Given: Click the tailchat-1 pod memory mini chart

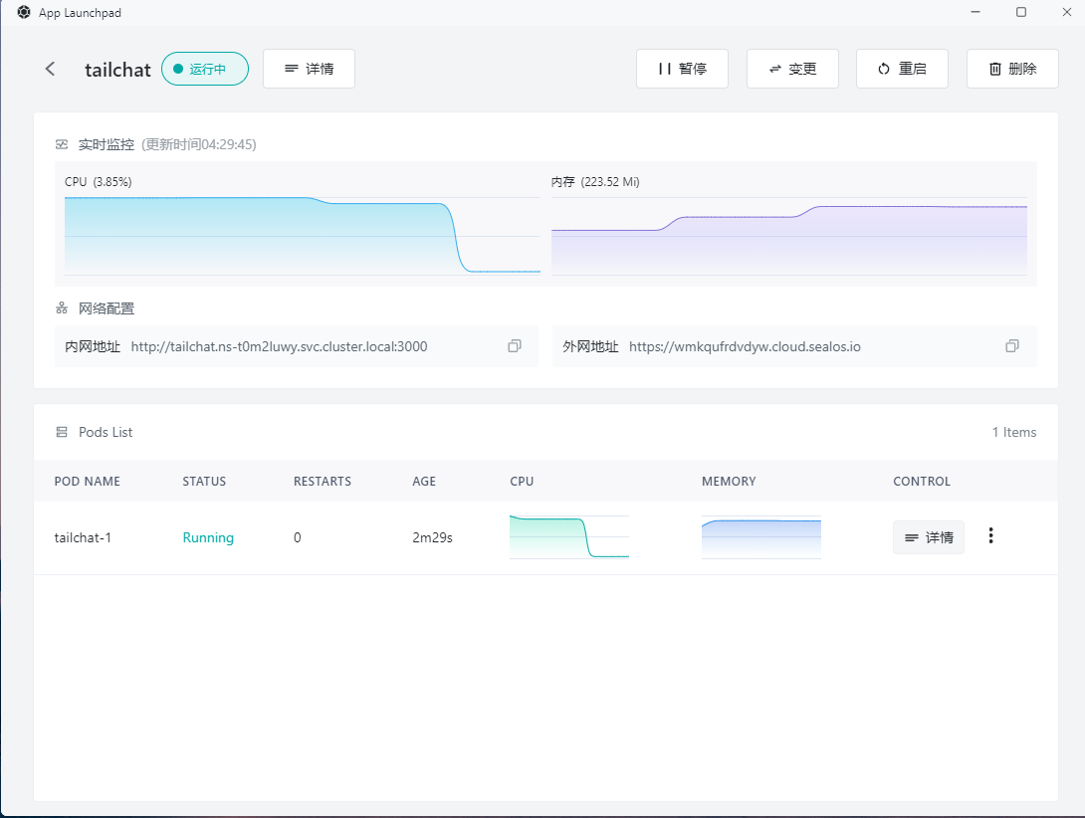Looking at the screenshot, I should [761, 537].
